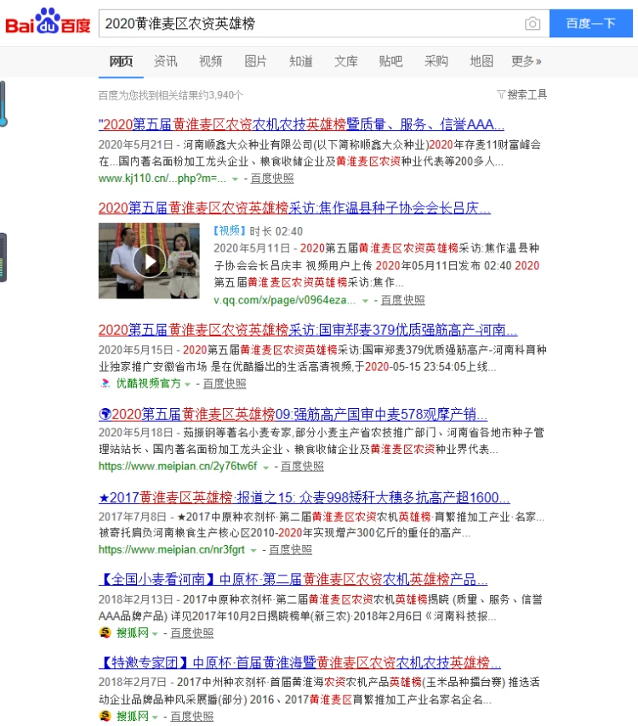Click 优酷视频官方 source label
The image size is (638, 726).
tap(148, 383)
